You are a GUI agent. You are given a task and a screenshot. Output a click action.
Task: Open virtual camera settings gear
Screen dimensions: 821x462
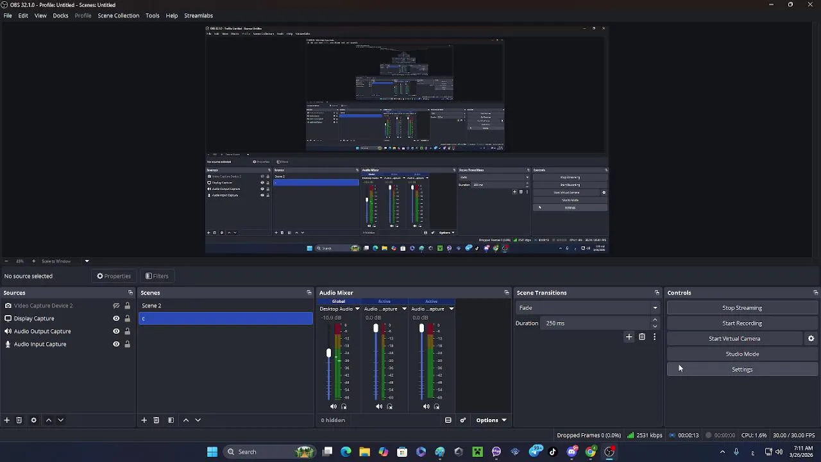[811, 339]
